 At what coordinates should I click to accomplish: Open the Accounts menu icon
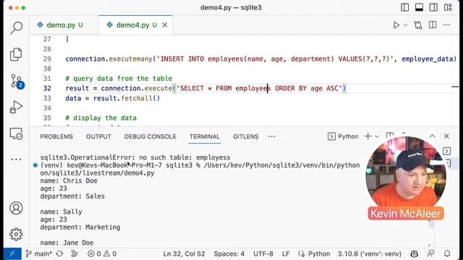[x=16, y=208]
